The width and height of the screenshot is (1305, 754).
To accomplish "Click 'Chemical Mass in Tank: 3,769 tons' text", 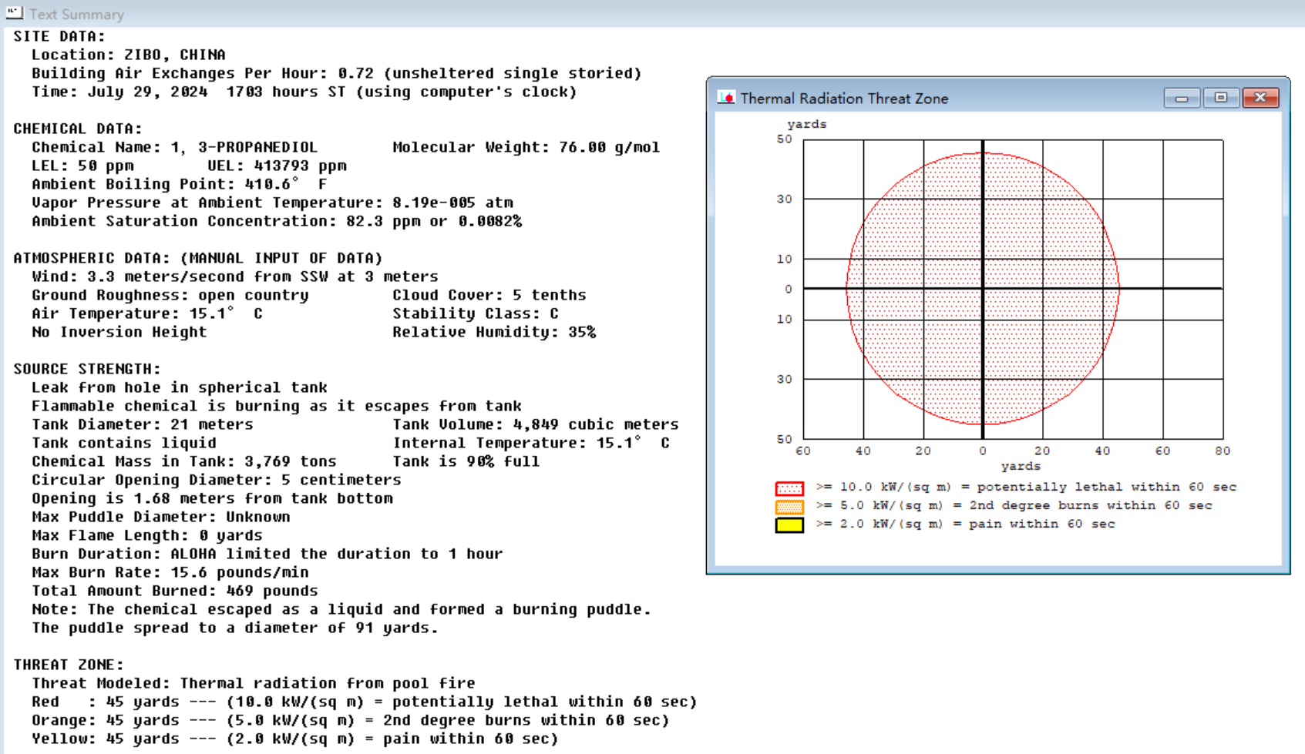I will [184, 461].
